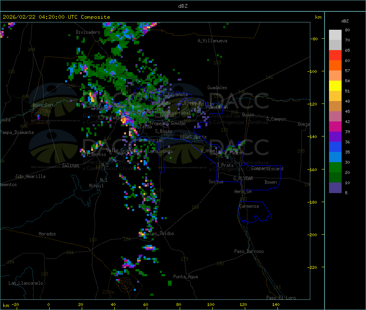The image size is (366, 310).
Task: Select the bright green legend swatch
Action: click(335, 167)
